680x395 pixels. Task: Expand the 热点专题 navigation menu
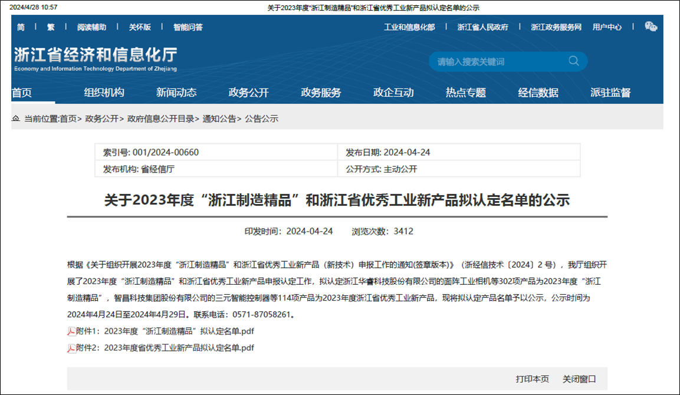465,93
